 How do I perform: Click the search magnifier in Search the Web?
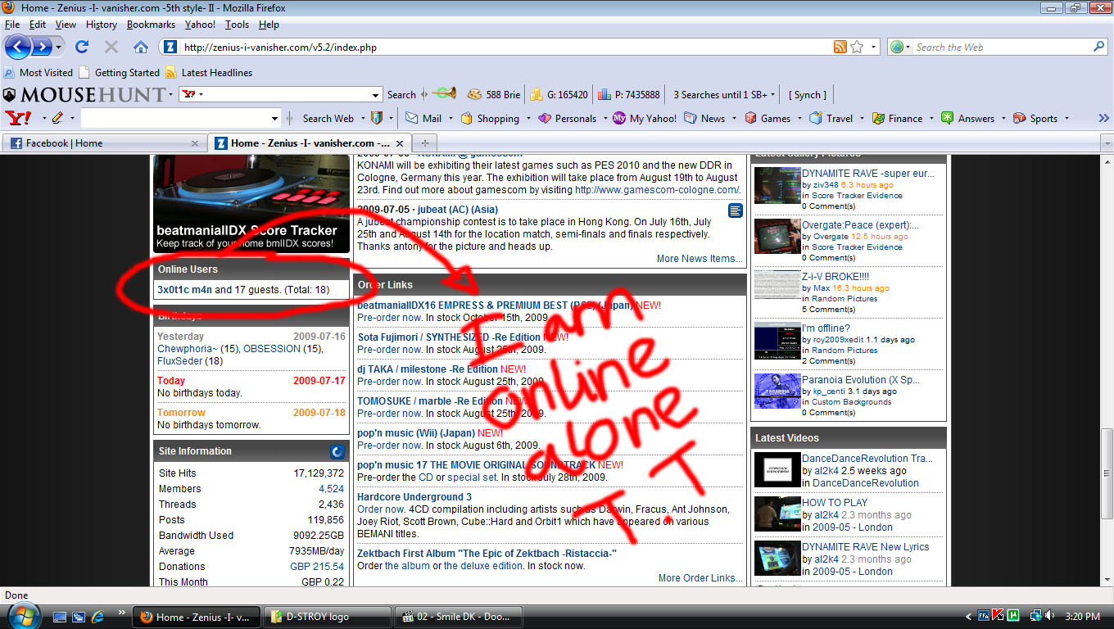(x=1099, y=47)
